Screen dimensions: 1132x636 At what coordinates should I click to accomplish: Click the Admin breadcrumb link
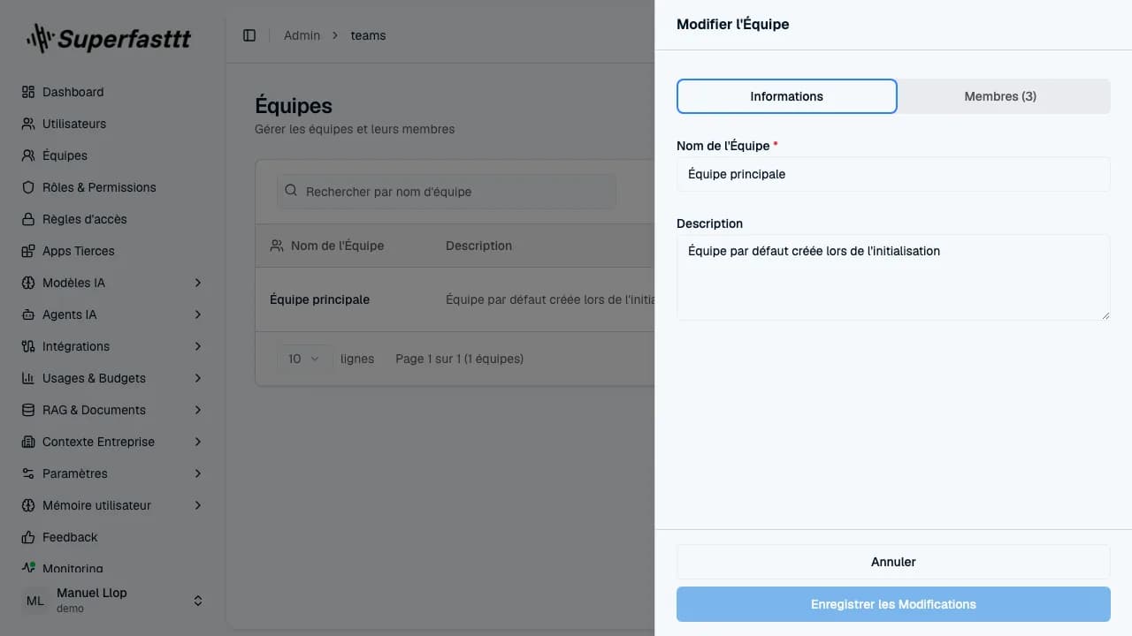pyautogui.click(x=302, y=35)
